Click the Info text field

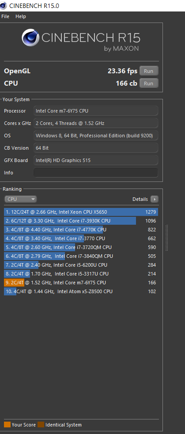click(x=96, y=173)
